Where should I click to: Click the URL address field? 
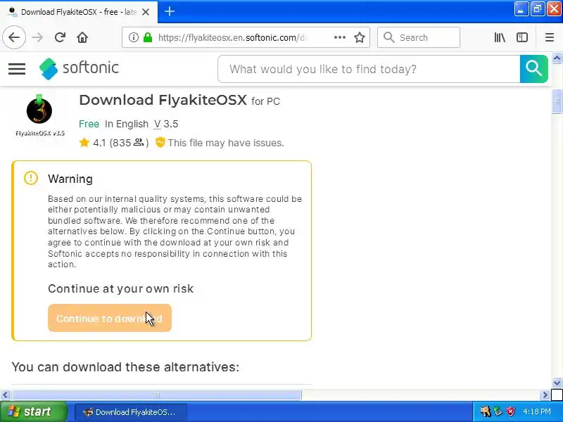[x=232, y=37]
